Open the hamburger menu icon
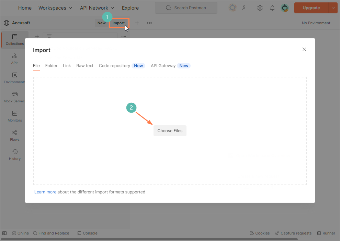 (x=8, y=8)
